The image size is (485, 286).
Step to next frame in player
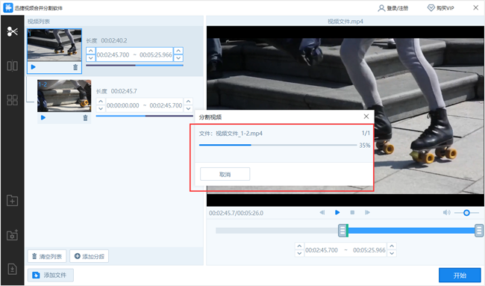tap(367, 212)
